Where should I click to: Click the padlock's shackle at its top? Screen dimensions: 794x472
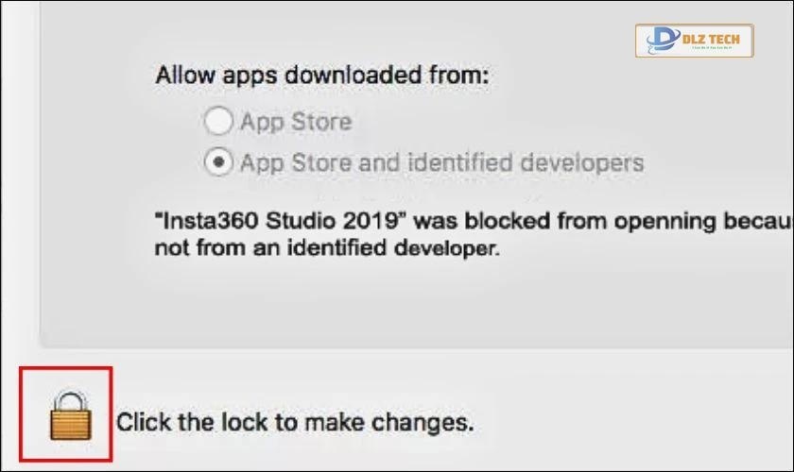(71, 396)
